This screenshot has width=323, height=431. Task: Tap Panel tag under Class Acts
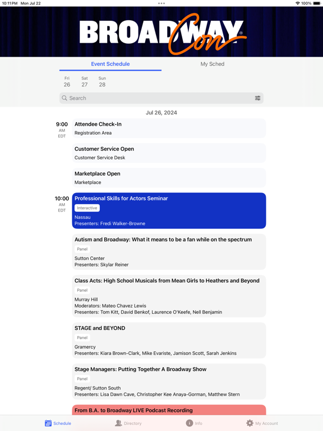82,290
